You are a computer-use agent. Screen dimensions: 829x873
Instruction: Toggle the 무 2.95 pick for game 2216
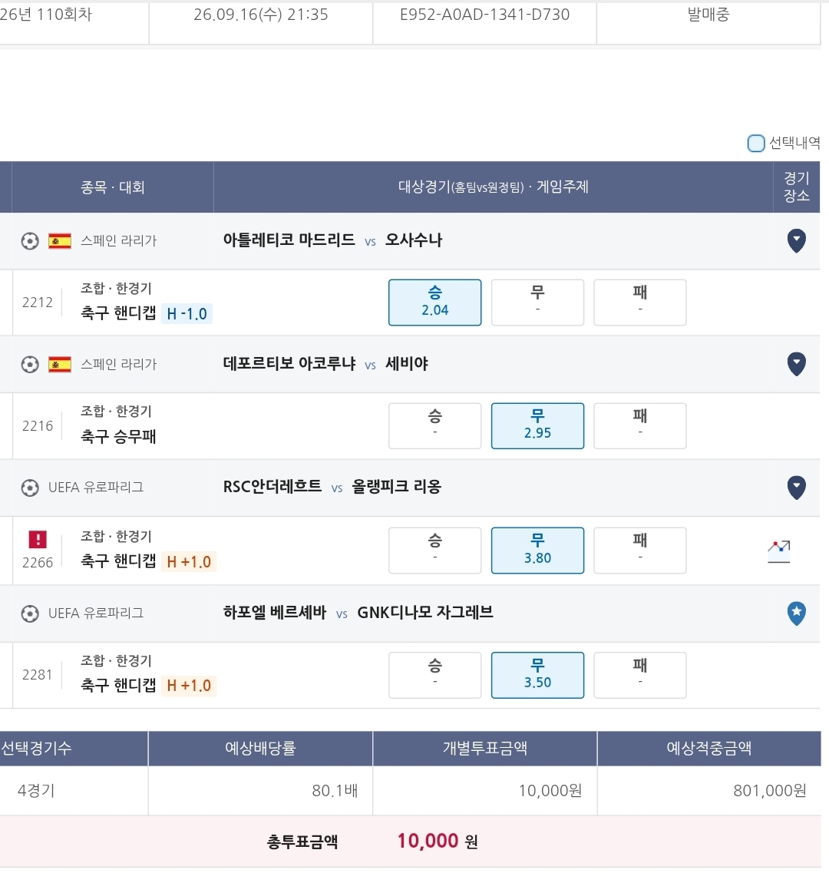537,426
